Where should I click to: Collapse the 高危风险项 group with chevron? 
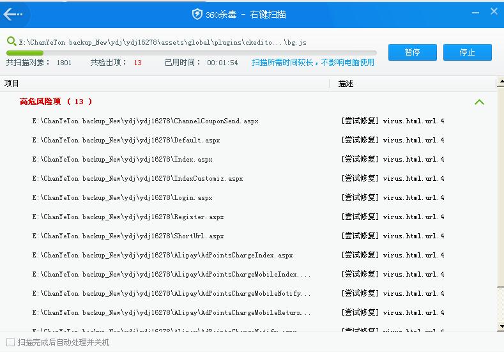pyautogui.click(x=479, y=102)
